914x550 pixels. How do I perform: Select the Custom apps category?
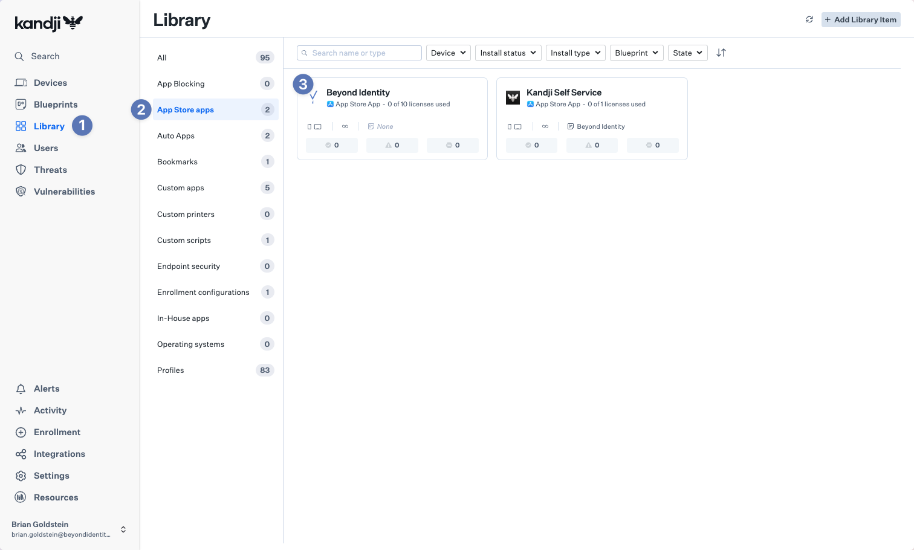point(181,188)
